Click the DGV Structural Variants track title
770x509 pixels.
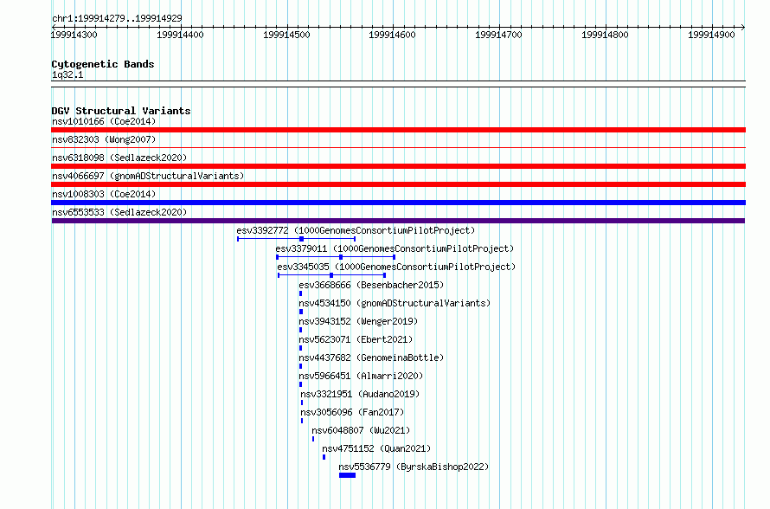[121, 111]
